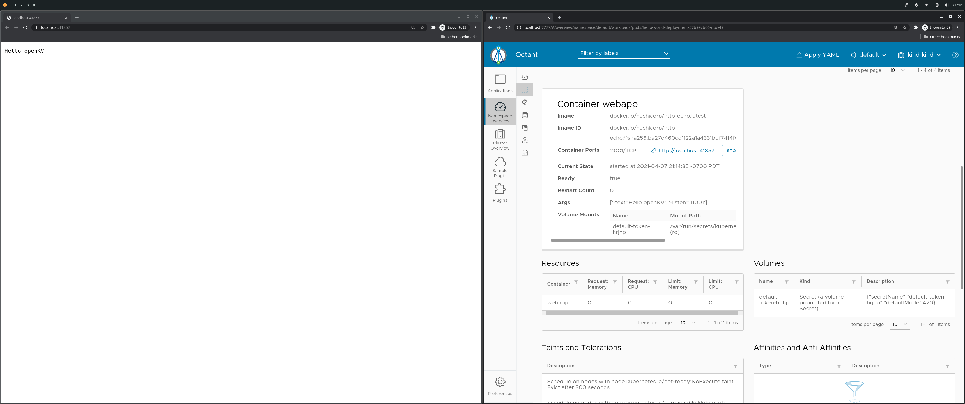Select the Workloads grid icon in sidebar
965x404 pixels.
pos(525,89)
